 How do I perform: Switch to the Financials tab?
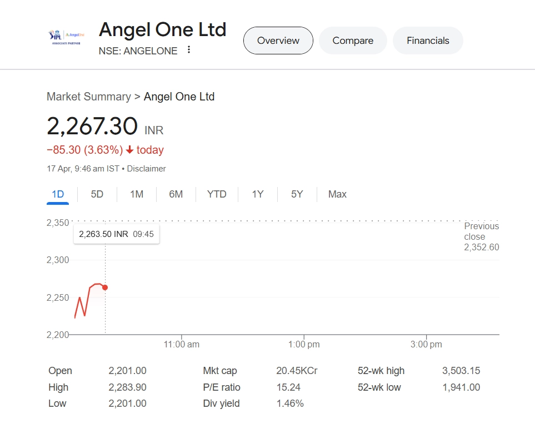tap(428, 41)
